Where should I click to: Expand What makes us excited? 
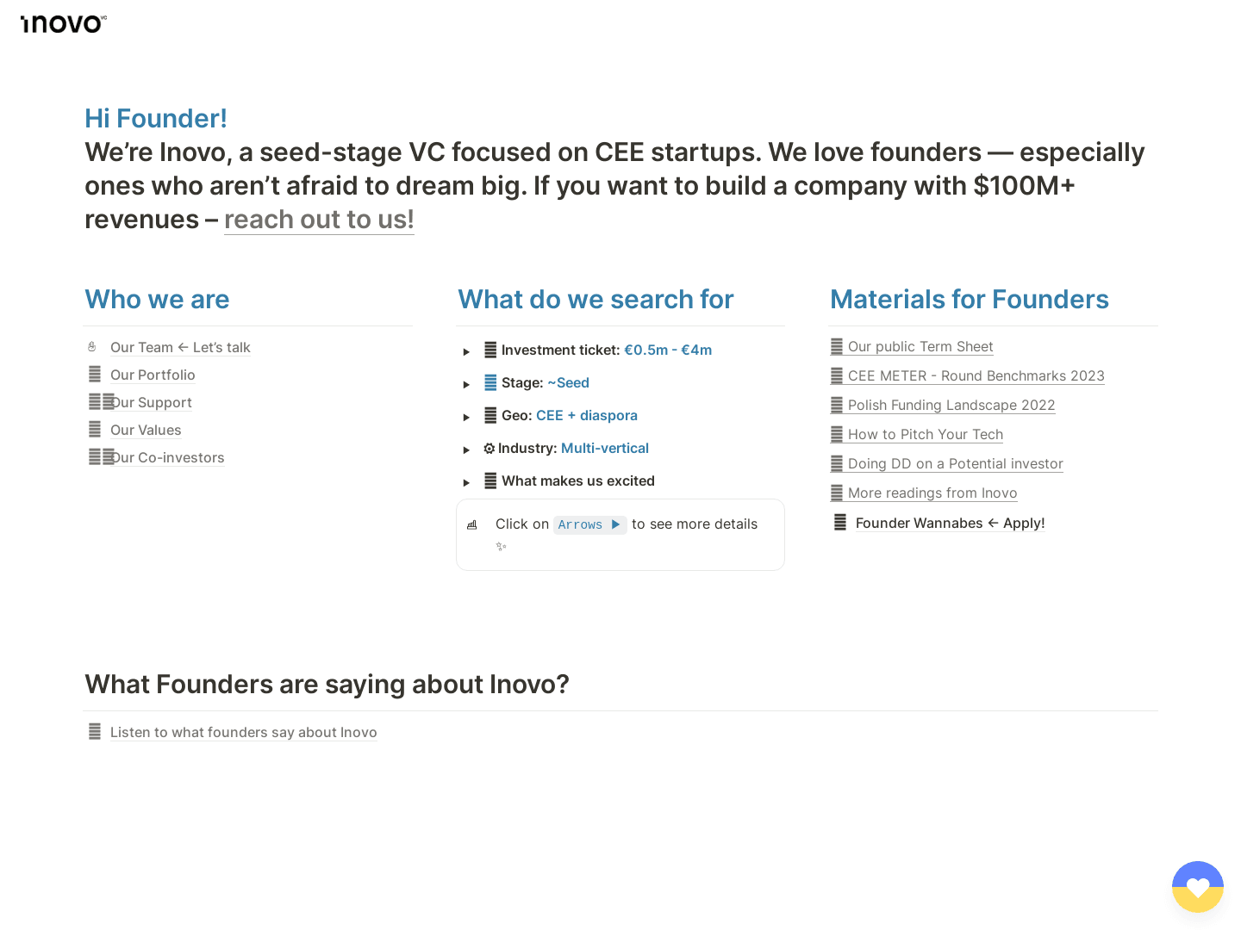(x=466, y=482)
